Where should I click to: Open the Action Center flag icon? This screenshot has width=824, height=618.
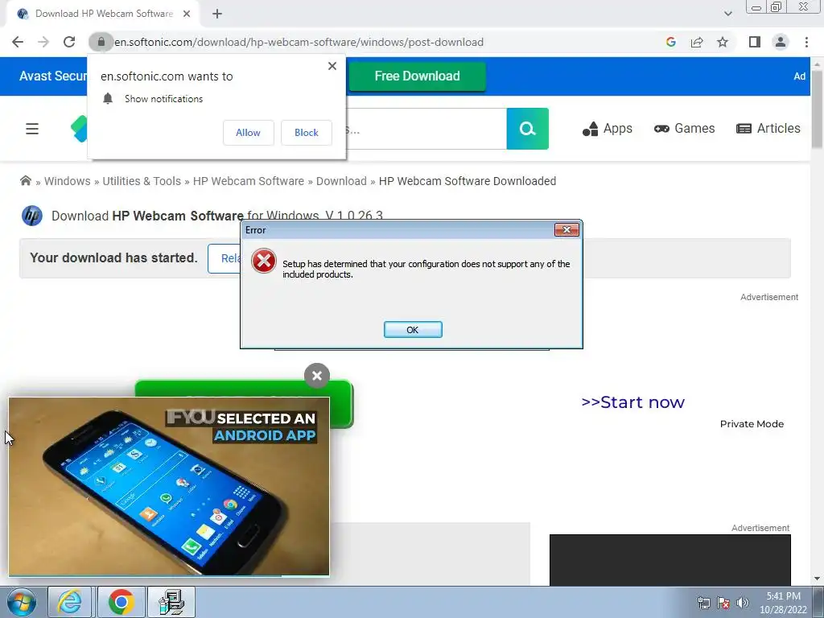pos(723,603)
